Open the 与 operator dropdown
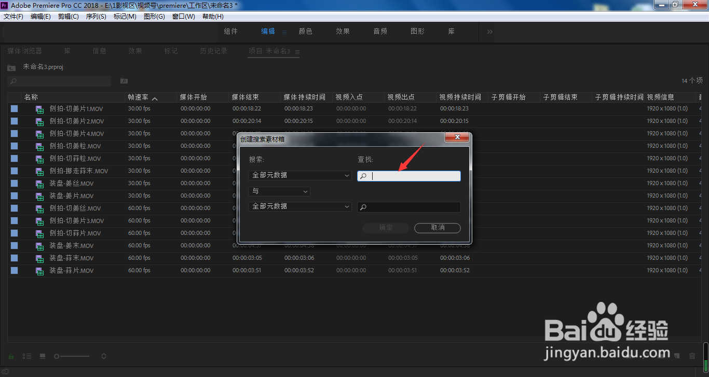 pos(279,191)
